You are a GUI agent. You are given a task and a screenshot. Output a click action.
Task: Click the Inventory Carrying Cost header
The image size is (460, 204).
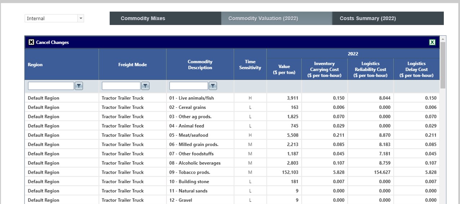[324, 69]
